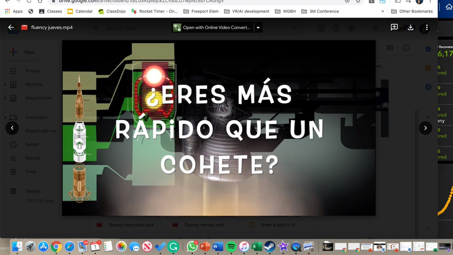
Task: Open Launchpad from the dock
Action: click(30, 247)
